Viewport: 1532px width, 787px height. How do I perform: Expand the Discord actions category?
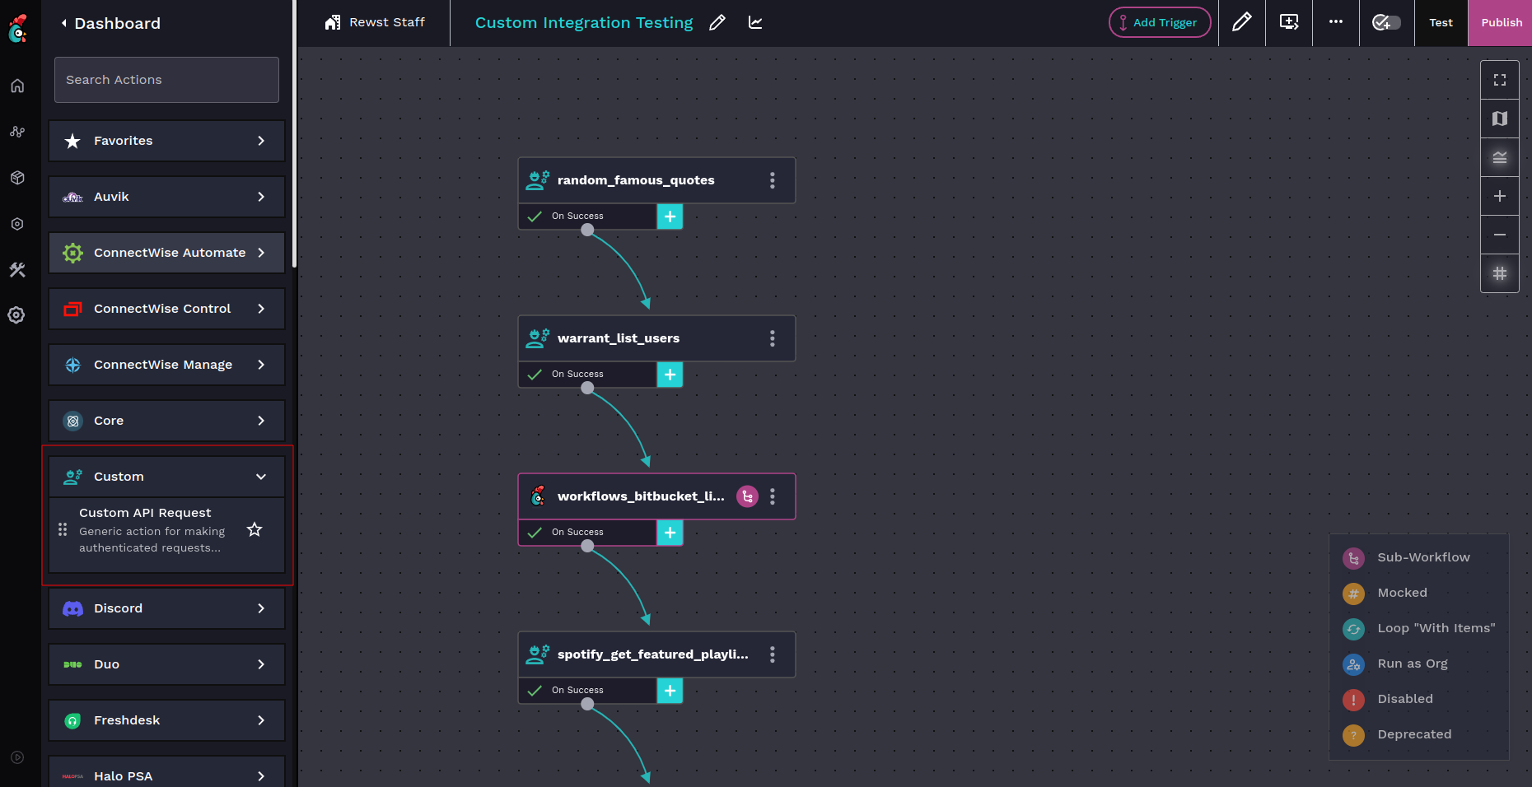(x=260, y=608)
